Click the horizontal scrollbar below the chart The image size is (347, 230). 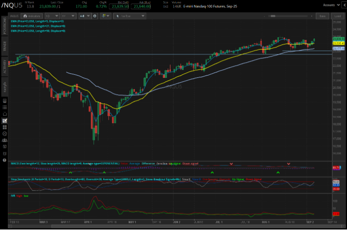coord(197,226)
